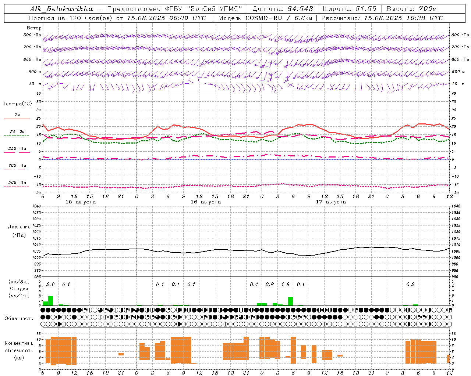Click the 500 гПа entry in temperature legend
The image size is (471, 376).
pyautogui.click(x=17, y=182)
